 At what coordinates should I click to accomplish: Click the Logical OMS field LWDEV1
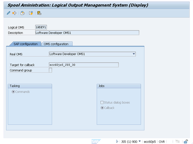[41, 27]
